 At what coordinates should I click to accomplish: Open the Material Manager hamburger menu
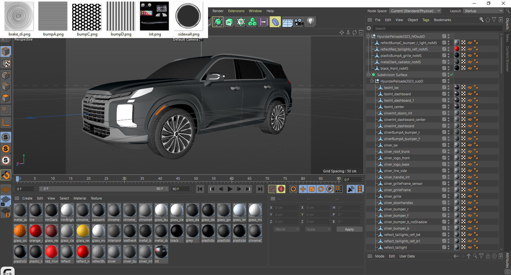(17, 198)
